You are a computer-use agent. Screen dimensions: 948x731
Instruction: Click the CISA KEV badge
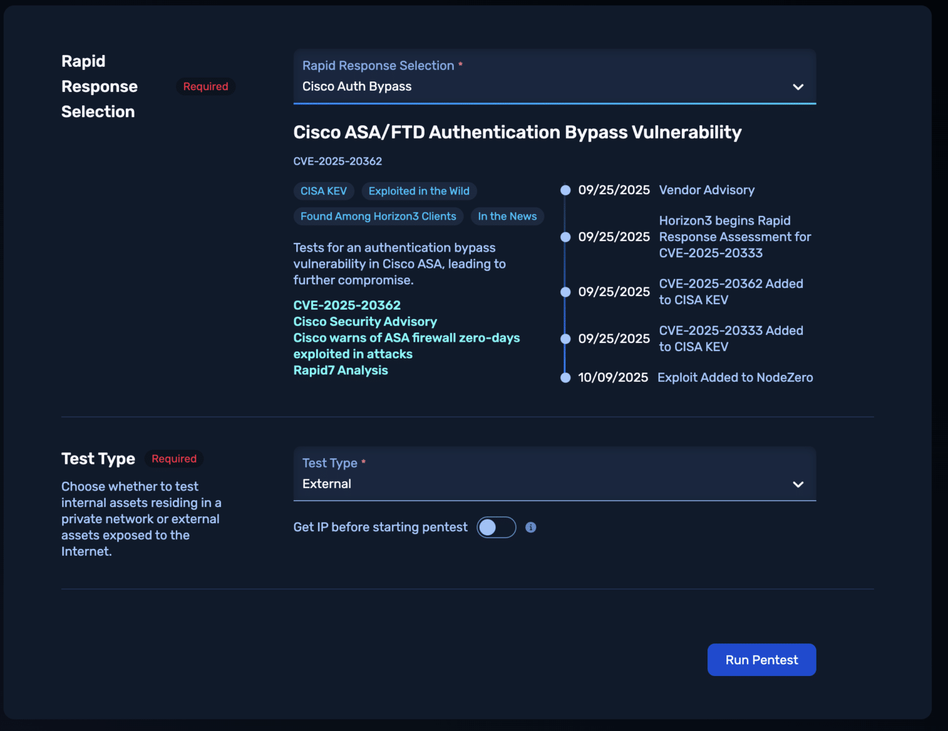(323, 191)
